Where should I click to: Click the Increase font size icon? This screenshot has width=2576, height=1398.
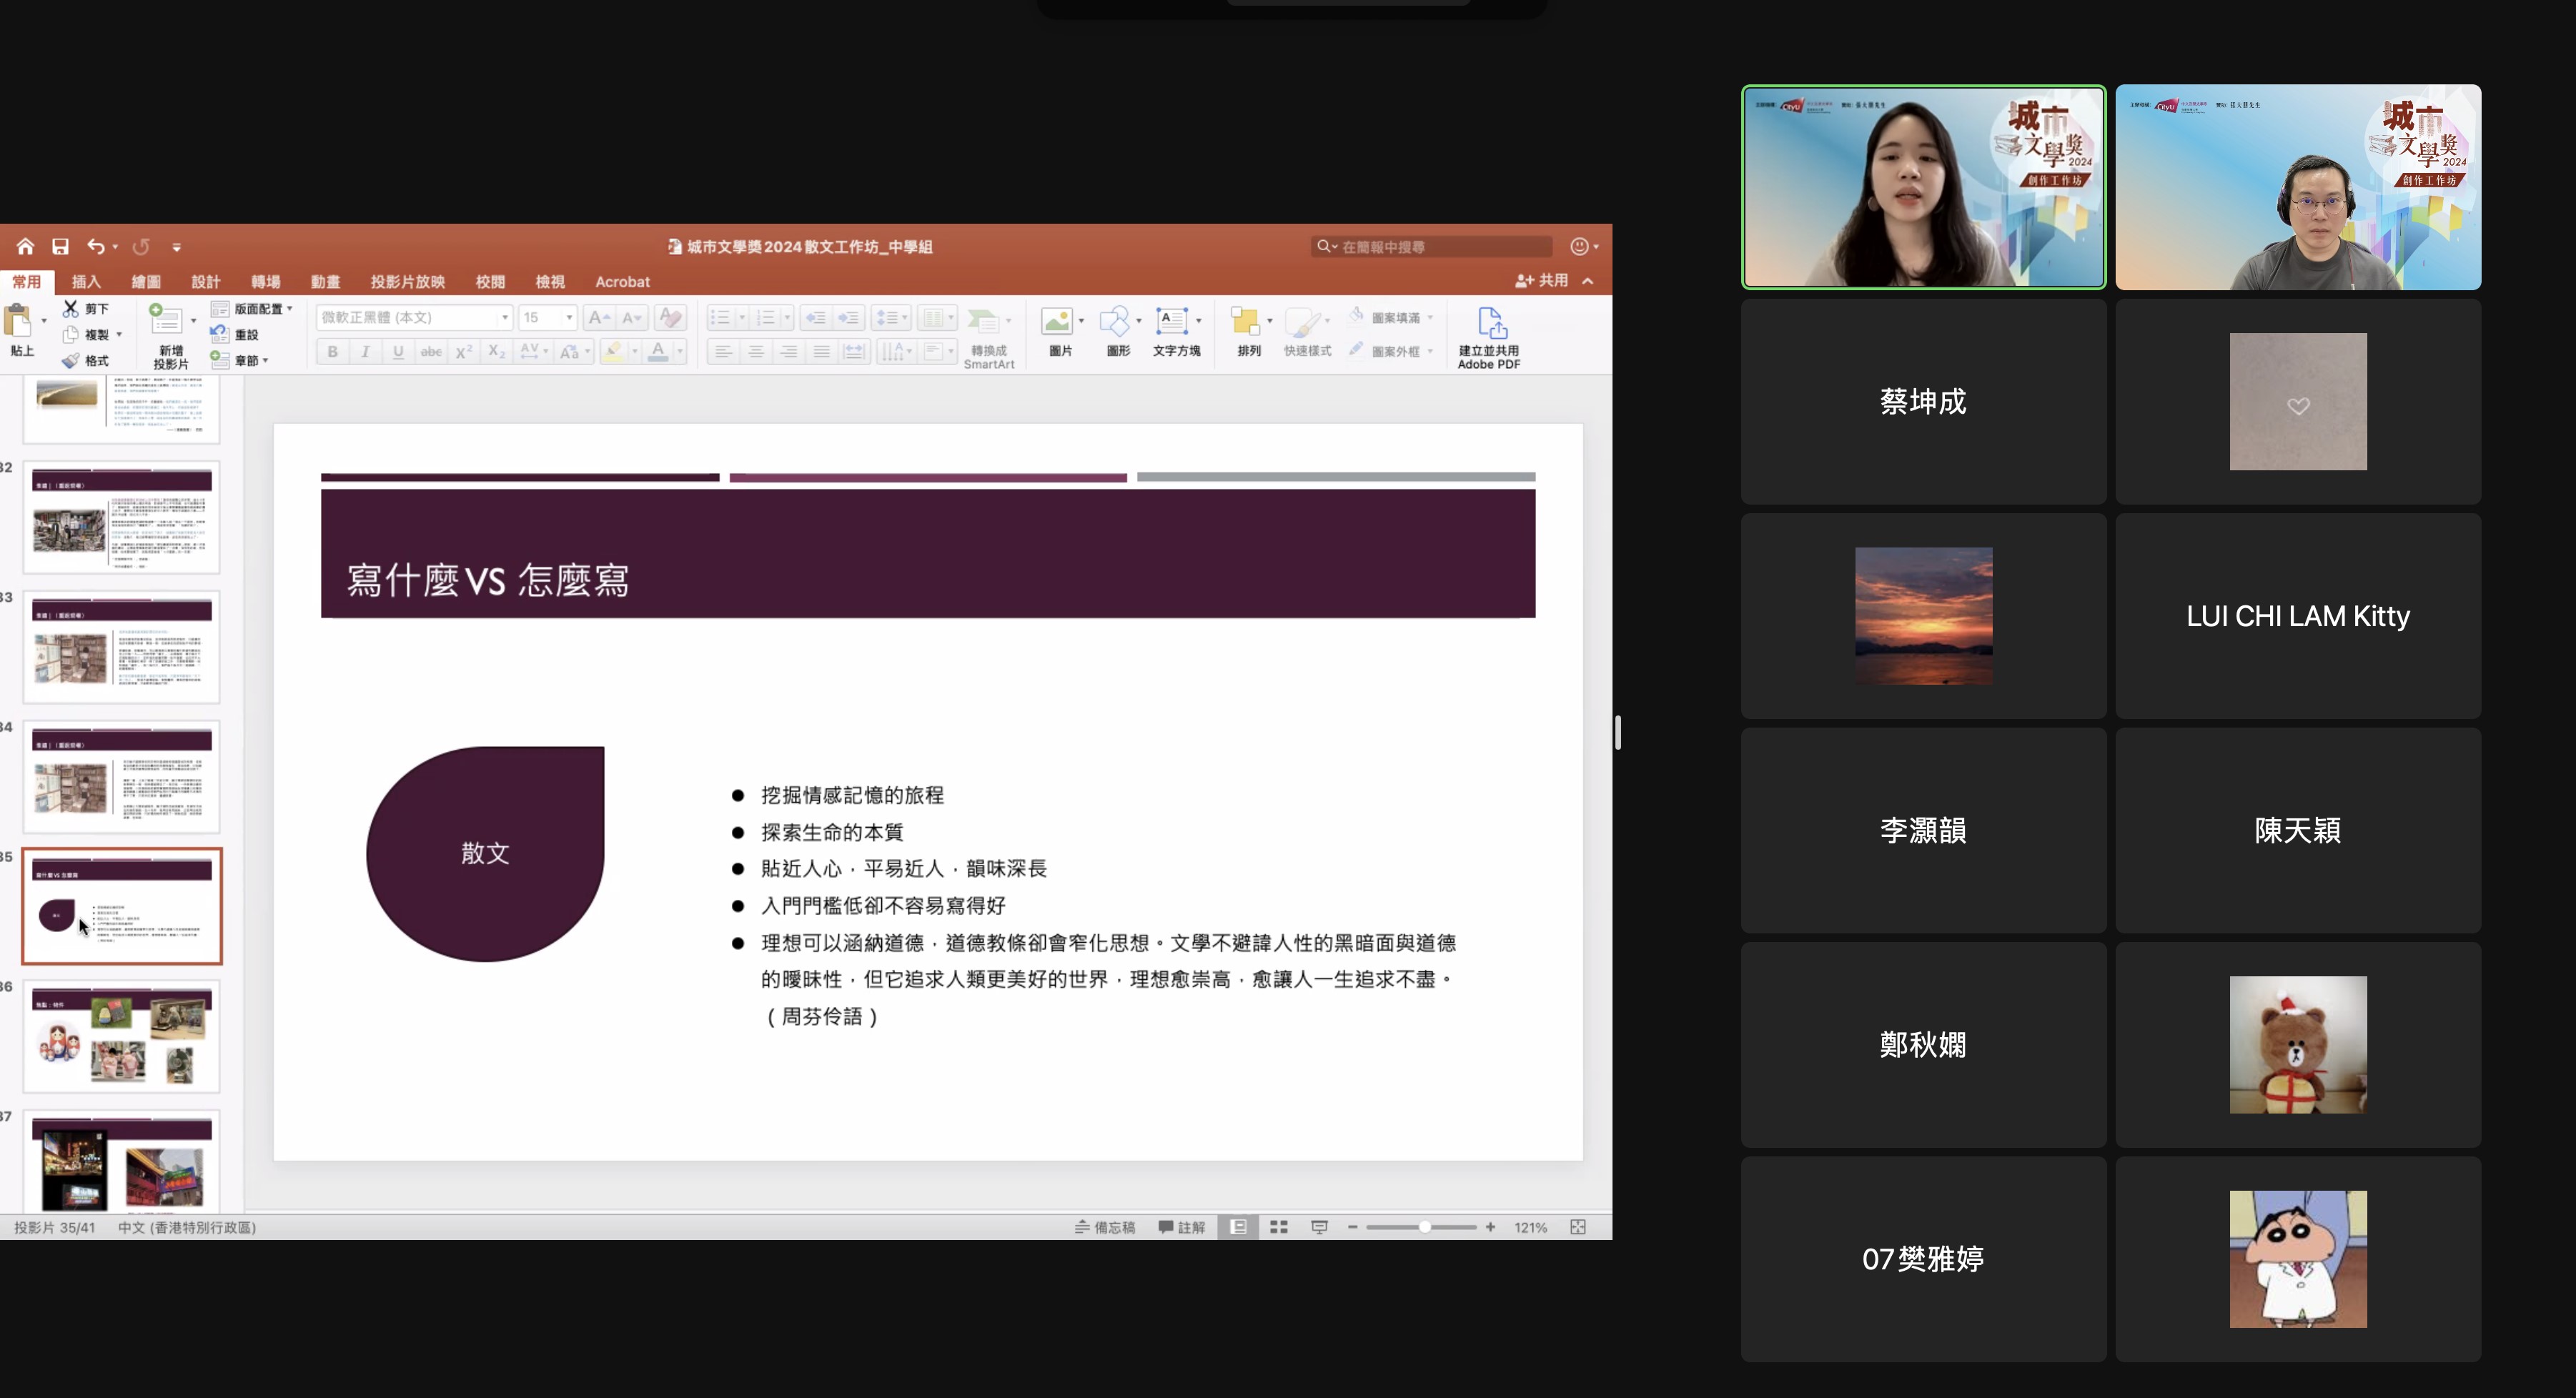(x=598, y=317)
